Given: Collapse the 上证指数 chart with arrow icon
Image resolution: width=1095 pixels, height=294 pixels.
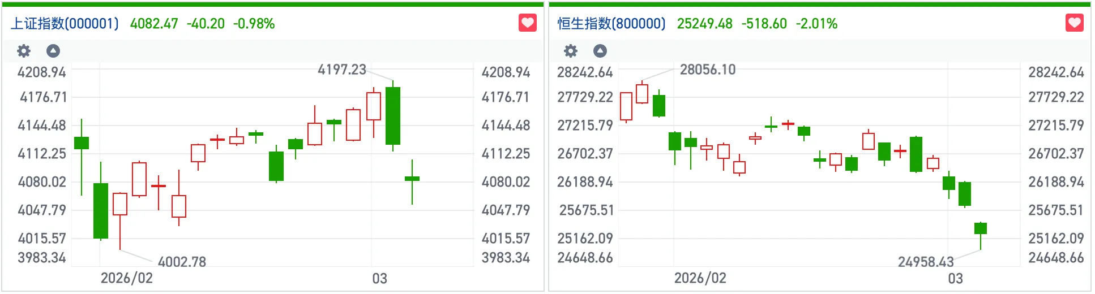Looking at the screenshot, I should tap(53, 51).
